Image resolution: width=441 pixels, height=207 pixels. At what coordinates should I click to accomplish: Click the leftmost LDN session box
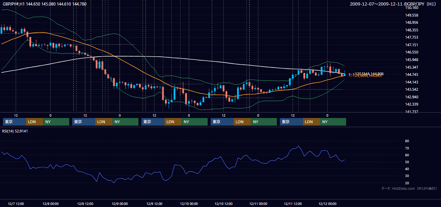click(35, 122)
